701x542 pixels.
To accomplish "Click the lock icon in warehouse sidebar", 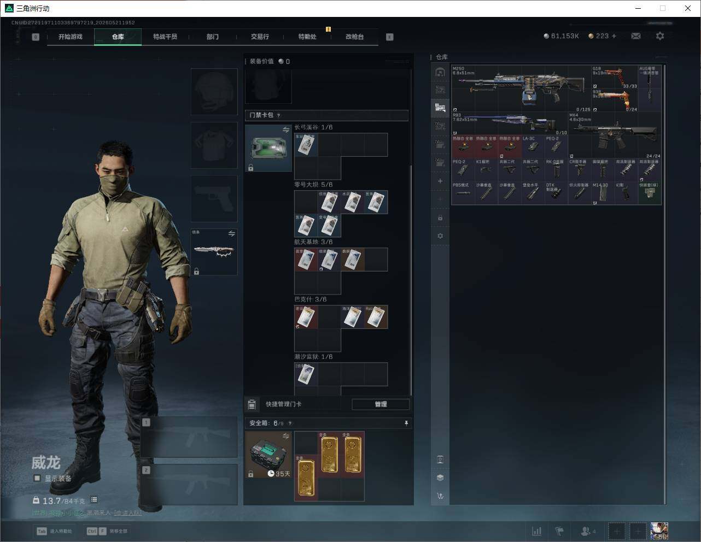I will 440,217.
